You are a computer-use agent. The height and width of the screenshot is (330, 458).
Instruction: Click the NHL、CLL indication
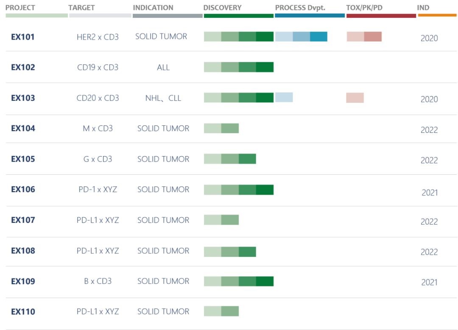click(x=163, y=98)
